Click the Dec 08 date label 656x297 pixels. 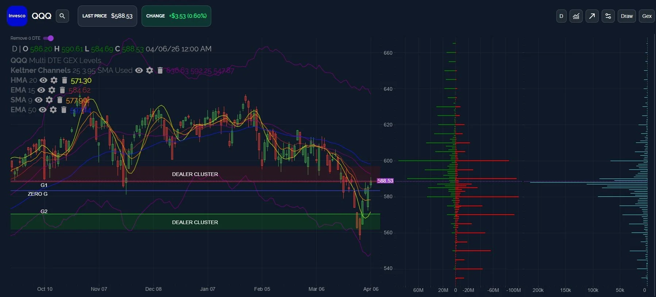coord(153,289)
